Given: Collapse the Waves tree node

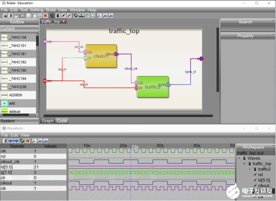Looking at the screenshot, I should pos(239,158).
